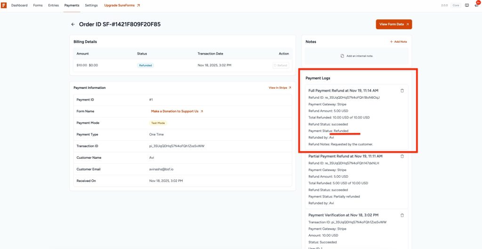Open the Make a Donation form link

[x=177, y=111]
